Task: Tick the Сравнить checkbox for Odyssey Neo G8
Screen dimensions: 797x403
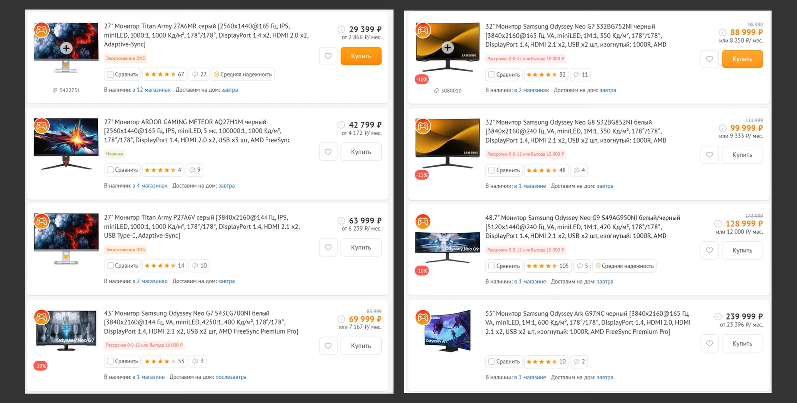Action: point(492,170)
